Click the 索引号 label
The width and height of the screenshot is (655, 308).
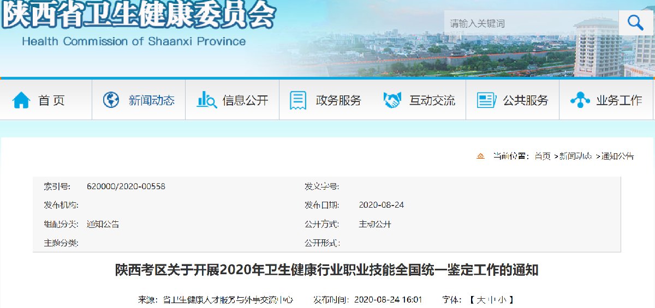(57, 186)
